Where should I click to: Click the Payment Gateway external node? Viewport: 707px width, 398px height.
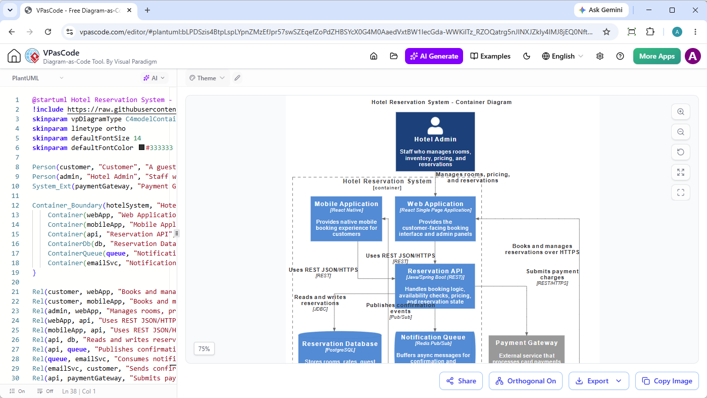pyautogui.click(x=527, y=350)
